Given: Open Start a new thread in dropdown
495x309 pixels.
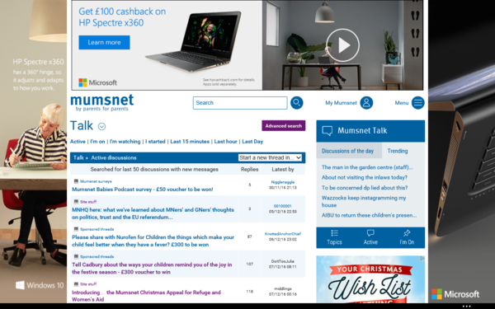Looking at the screenshot, I should coord(270,157).
